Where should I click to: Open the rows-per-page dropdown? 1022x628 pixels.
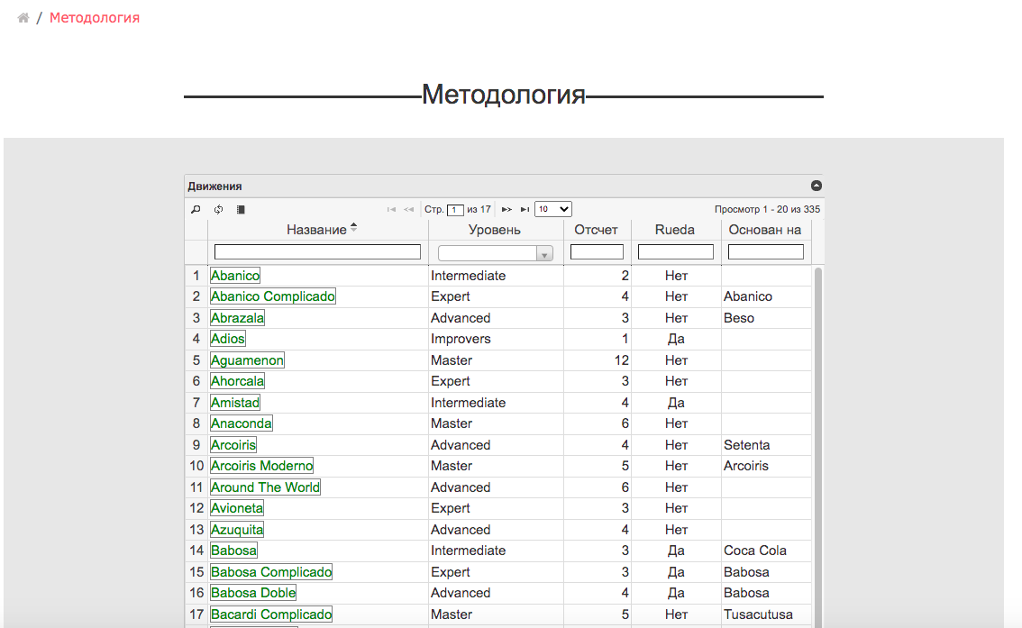[x=552, y=209]
